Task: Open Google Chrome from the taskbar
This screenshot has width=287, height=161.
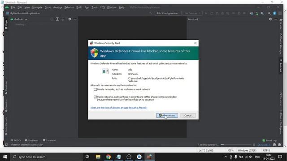Action: click(x=108, y=157)
